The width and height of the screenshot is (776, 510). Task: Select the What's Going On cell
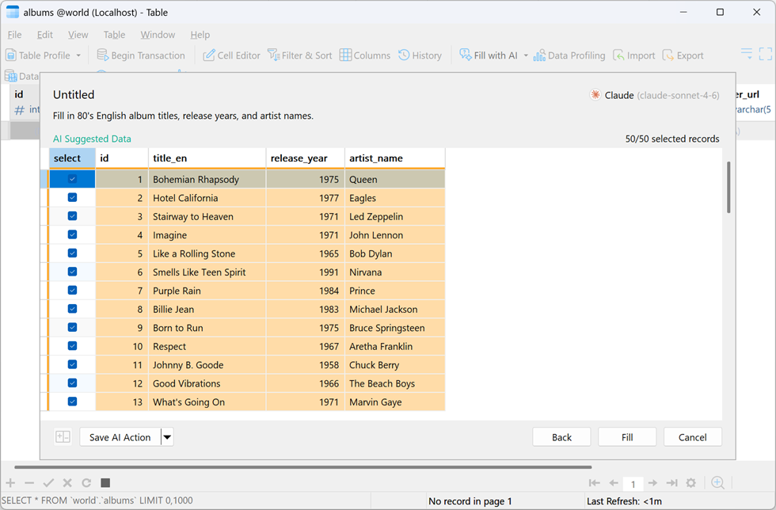coord(207,402)
